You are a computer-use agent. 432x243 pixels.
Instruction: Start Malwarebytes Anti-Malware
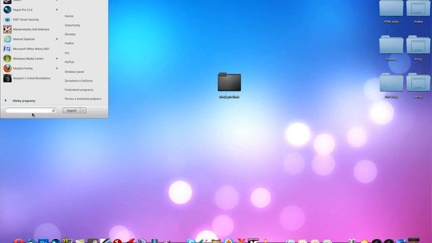(30, 29)
